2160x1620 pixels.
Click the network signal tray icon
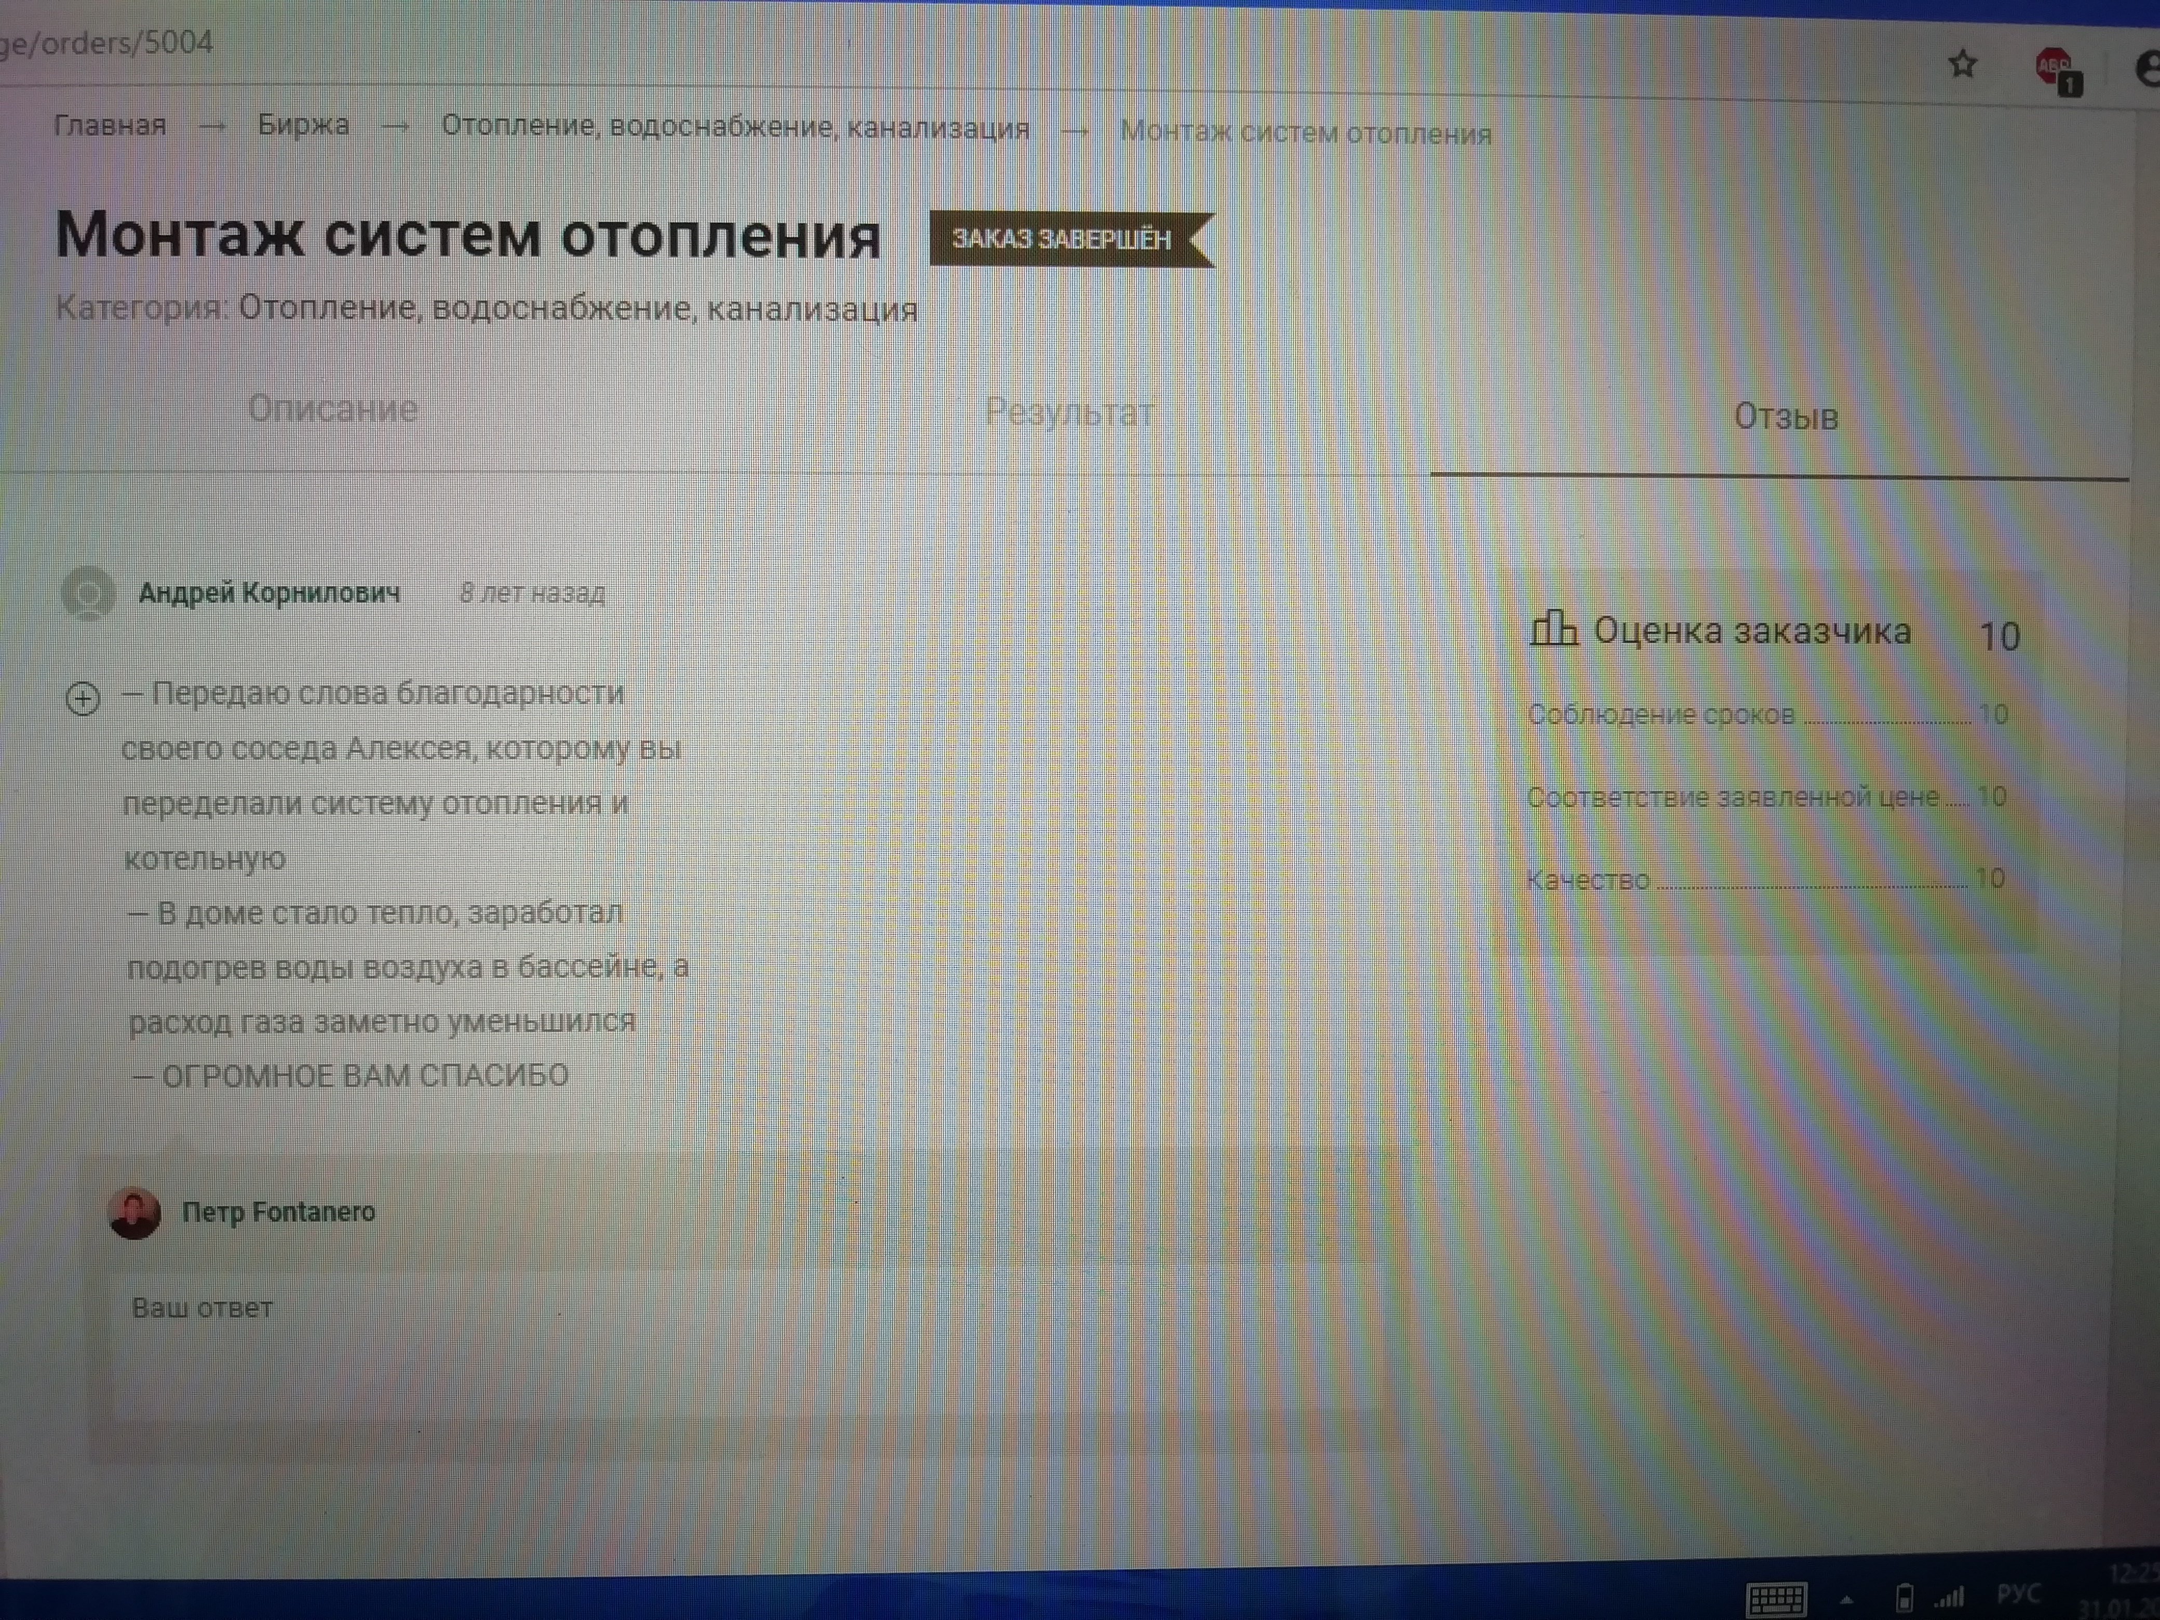1949,1597
